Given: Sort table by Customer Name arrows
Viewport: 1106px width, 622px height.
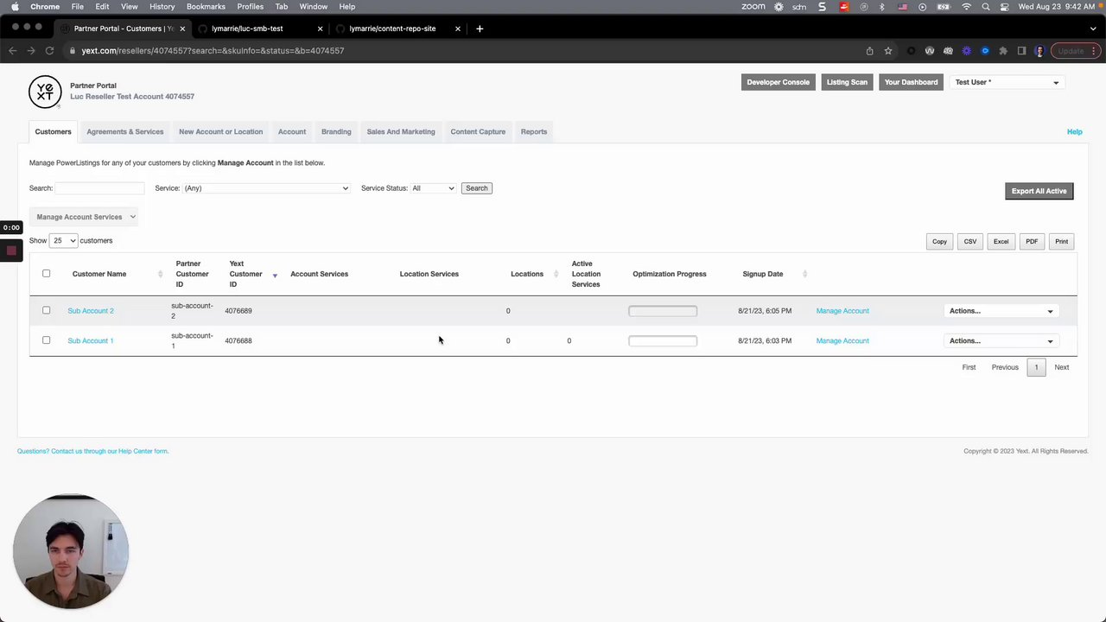Looking at the screenshot, I should tap(160, 274).
